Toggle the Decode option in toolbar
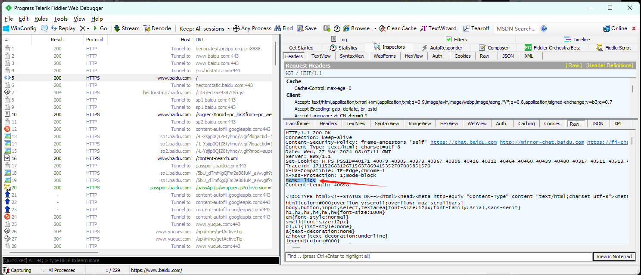 [157, 28]
